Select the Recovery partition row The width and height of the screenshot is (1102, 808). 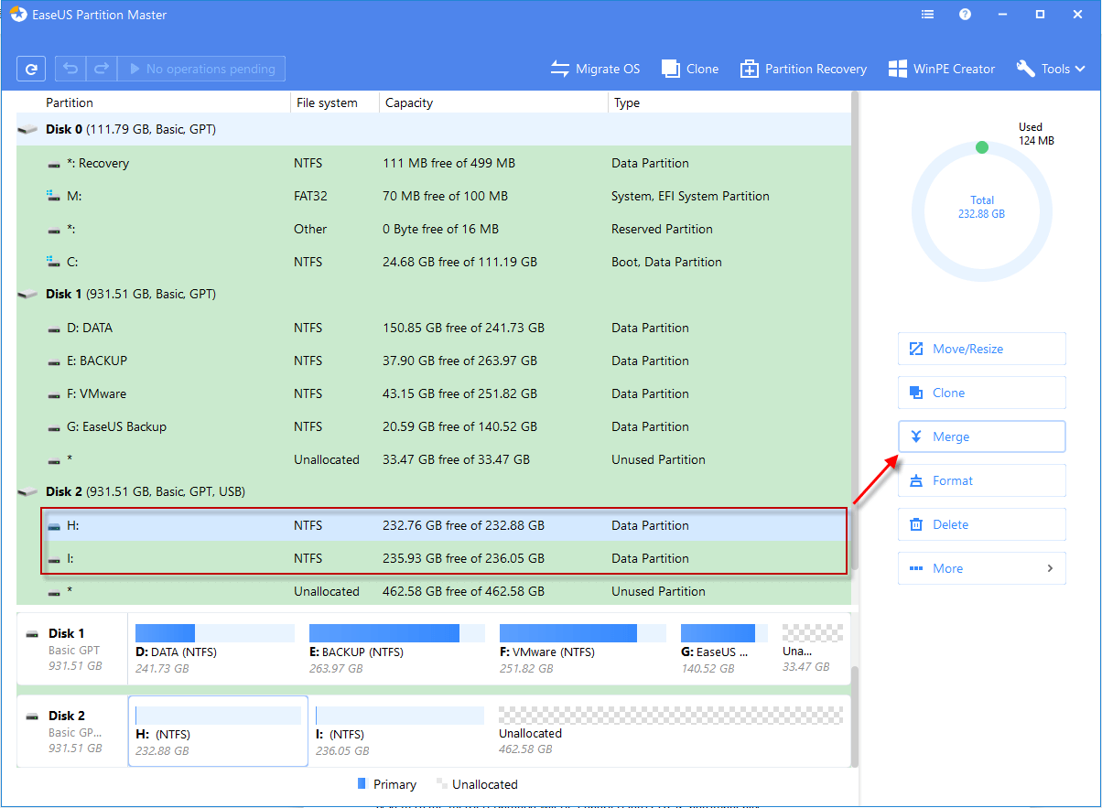[x=434, y=163]
